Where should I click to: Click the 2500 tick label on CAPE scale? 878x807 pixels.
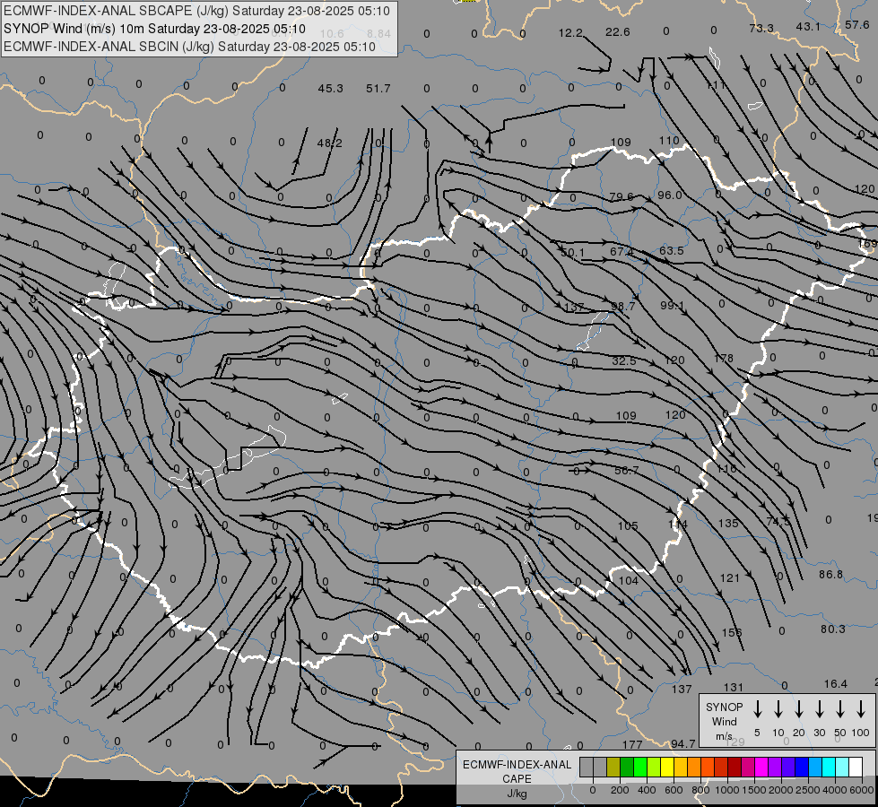point(807,790)
